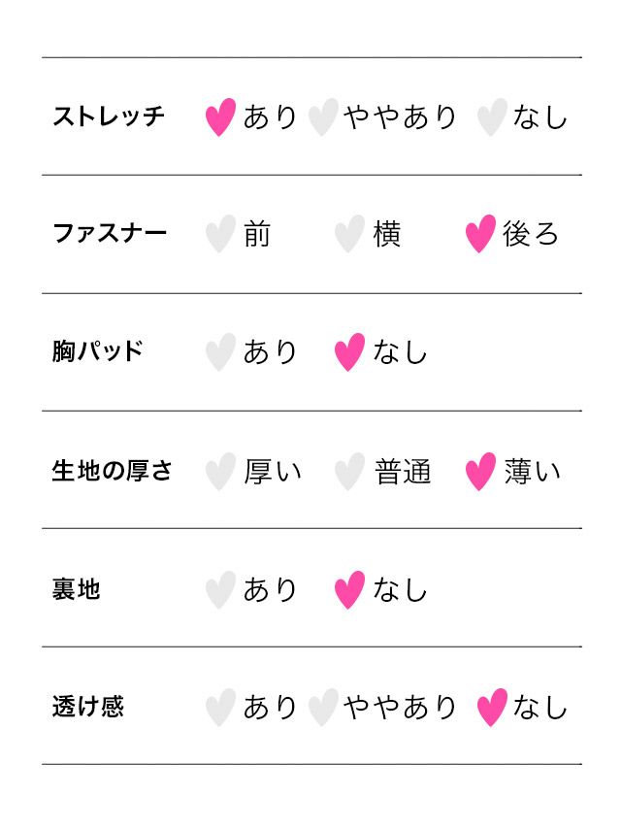Click the gray heart for ストレッチ なし

tap(492, 117)
